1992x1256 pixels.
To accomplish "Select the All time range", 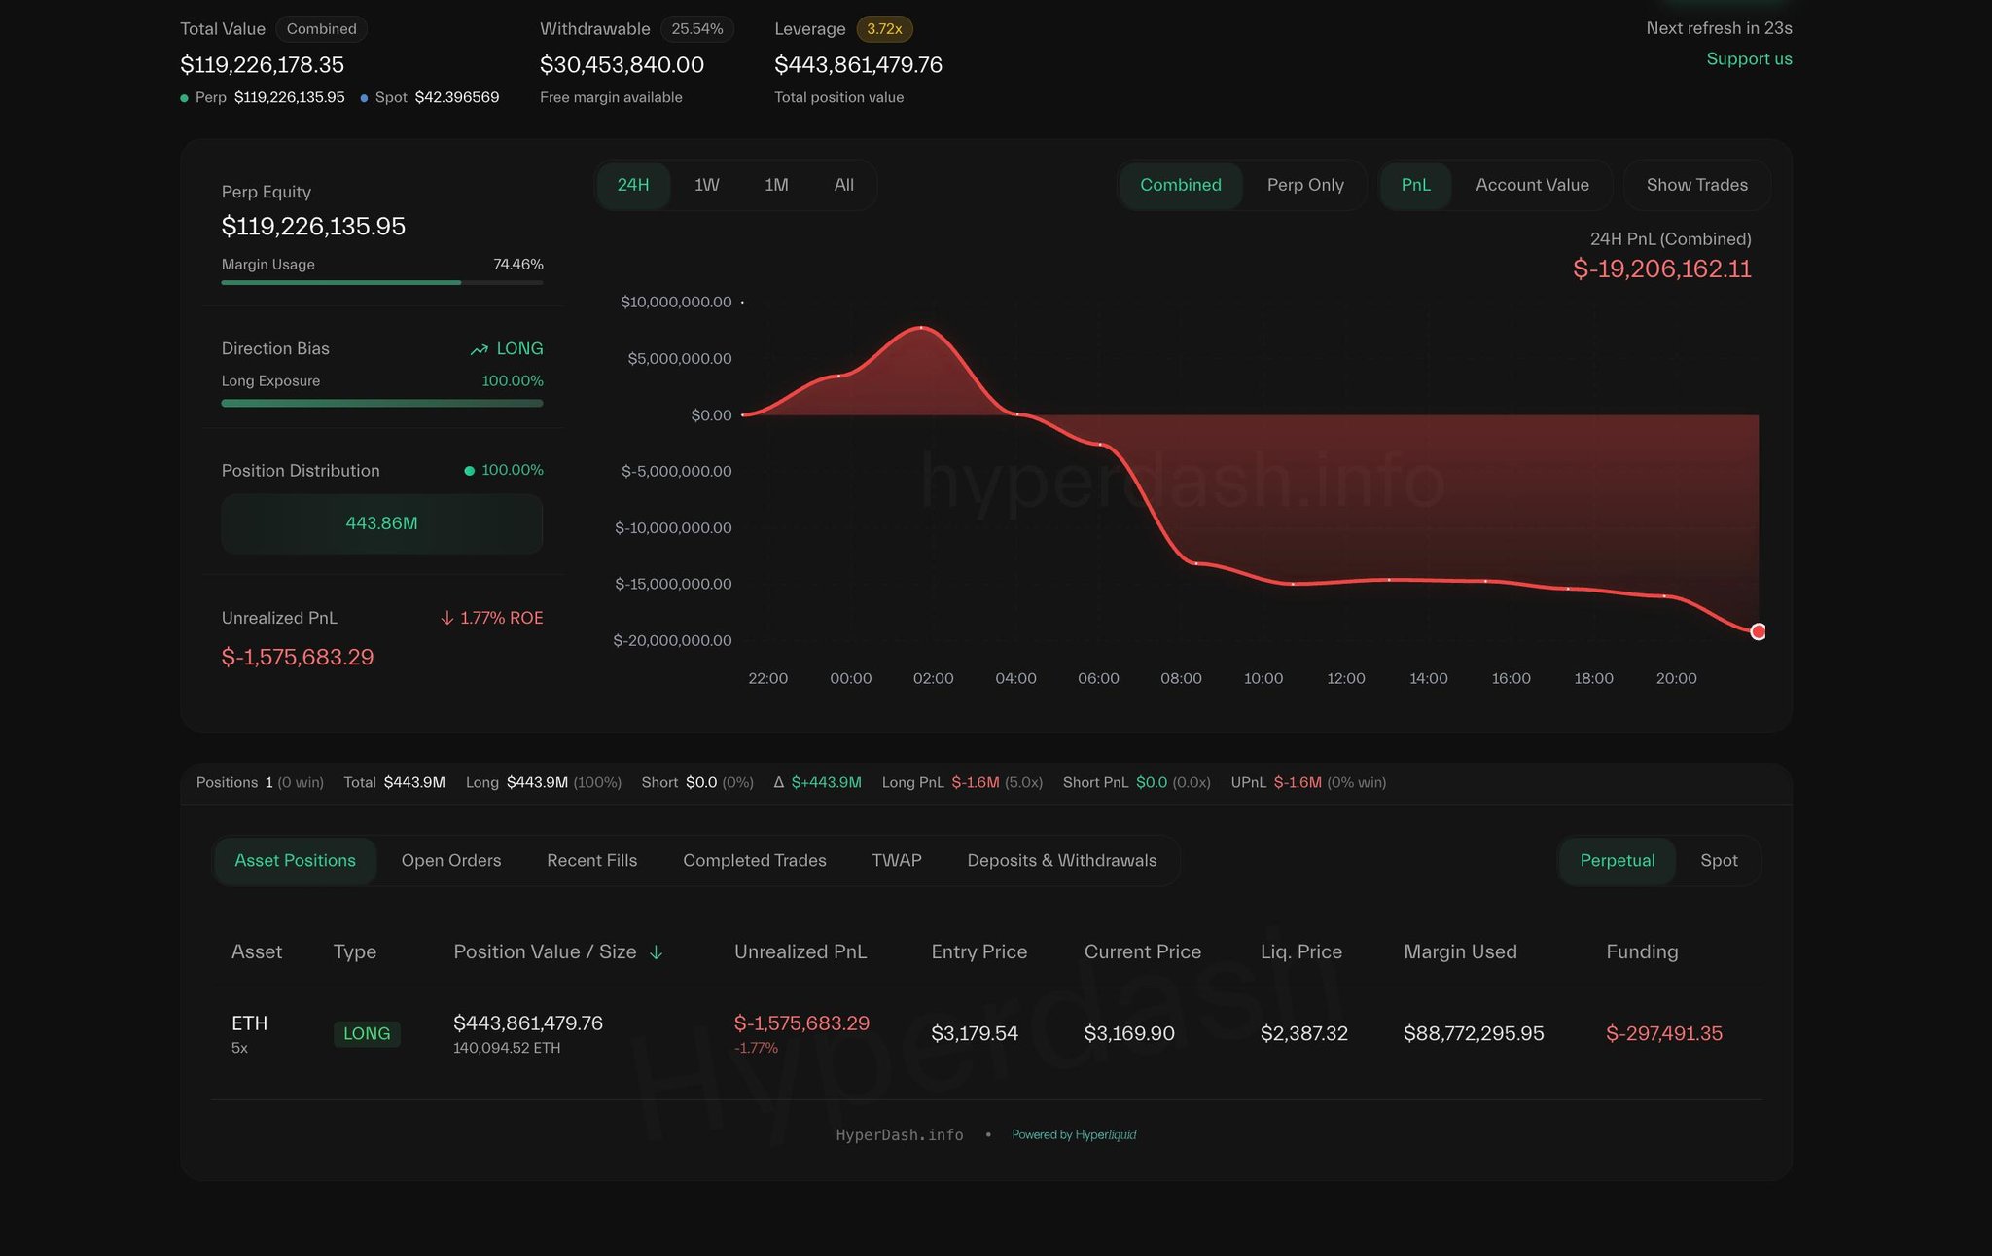I will [x=843, y=185].
